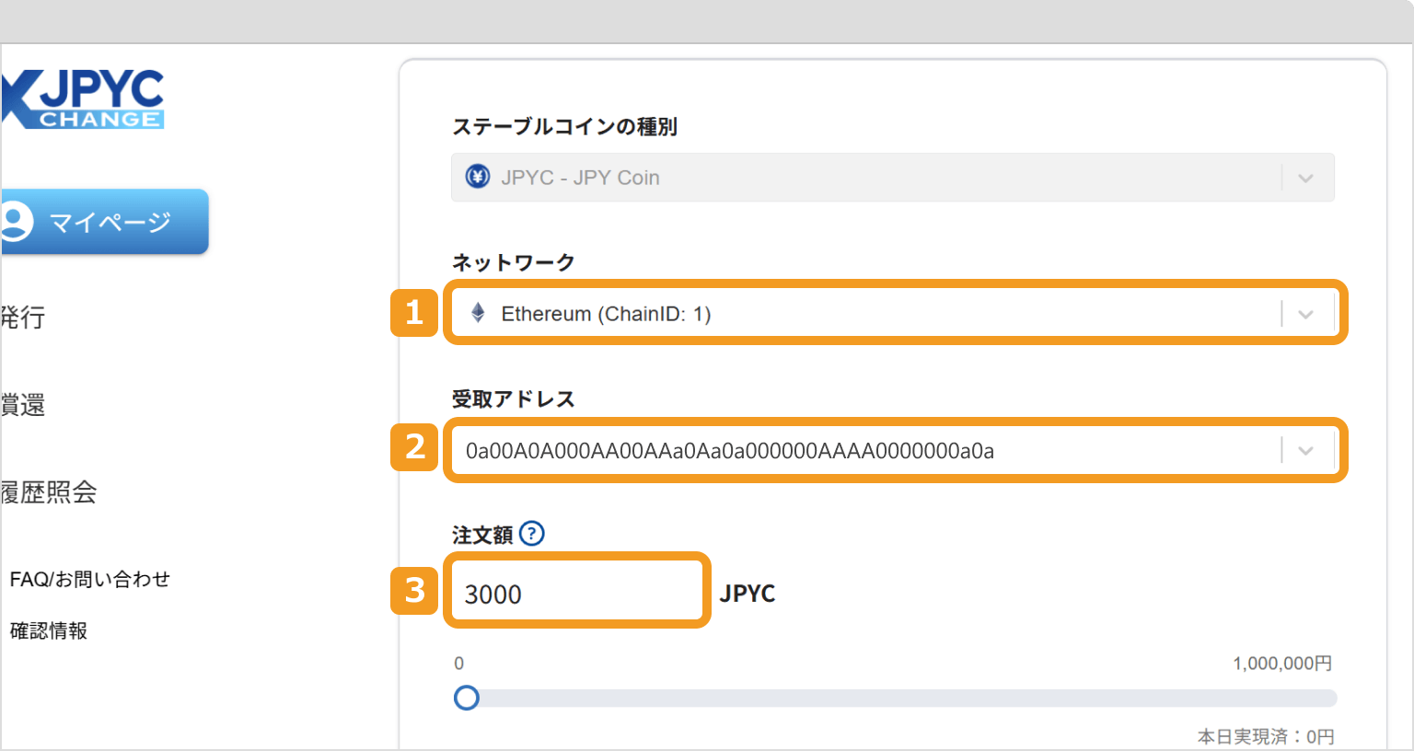Viewport: 1414px width, 751px height.
Task: Click the JPYC - JPY Coin selector field
Action: pyautogui.click(x=829, y=177)
